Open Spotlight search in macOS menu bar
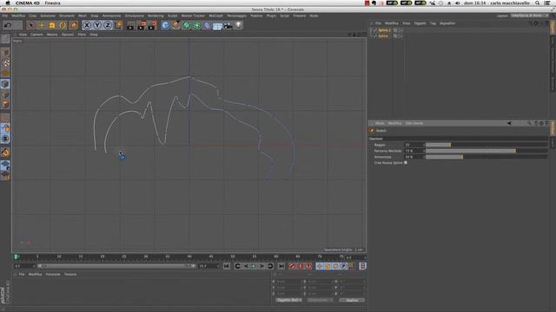The image size is (556, 312). (538, 3)
